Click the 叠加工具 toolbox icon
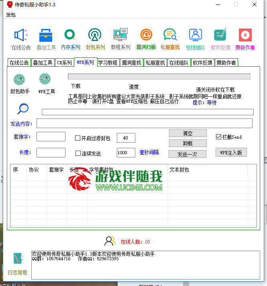Image resolution: width=267 pixels, height=286 pixels. pos(46,35)
